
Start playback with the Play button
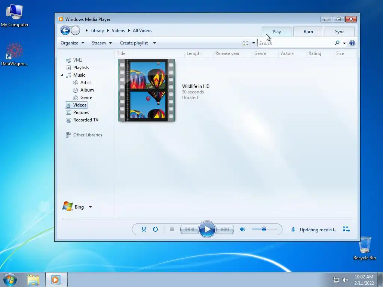pyautogui.click(x=207, y=229)
